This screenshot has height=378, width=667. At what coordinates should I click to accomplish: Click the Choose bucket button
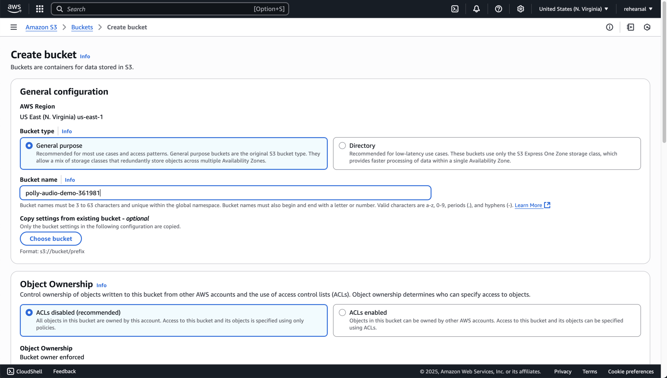(x=51, y=239)
